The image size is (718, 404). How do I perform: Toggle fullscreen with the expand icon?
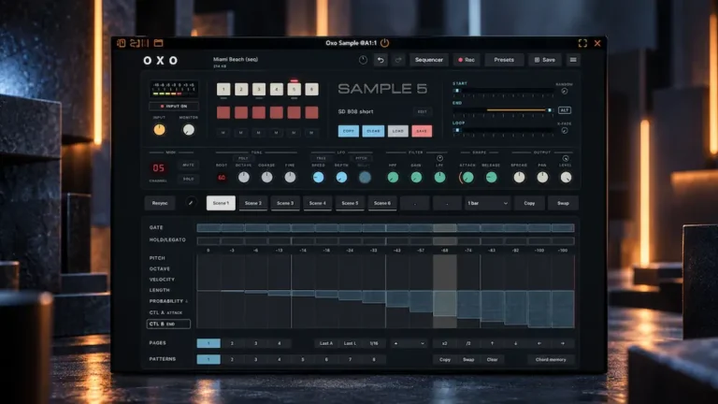tap(582, 43)
